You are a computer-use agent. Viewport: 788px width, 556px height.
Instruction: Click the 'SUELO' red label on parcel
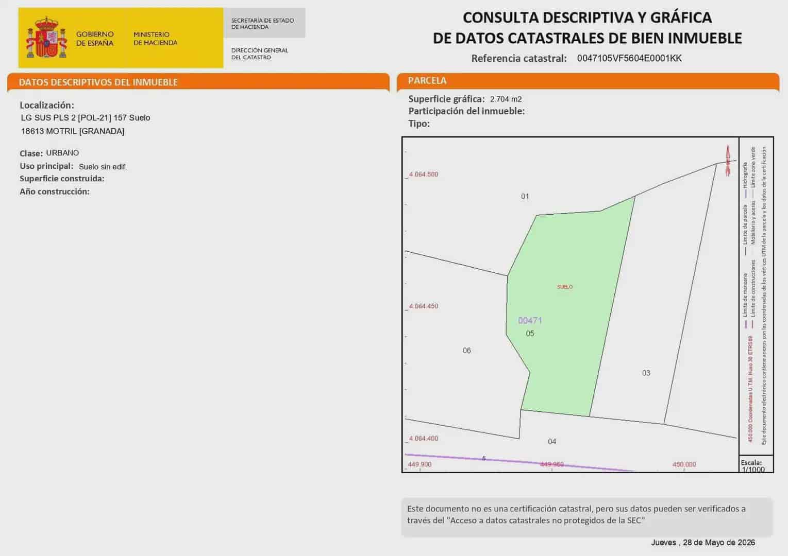[x=565, y=287]
